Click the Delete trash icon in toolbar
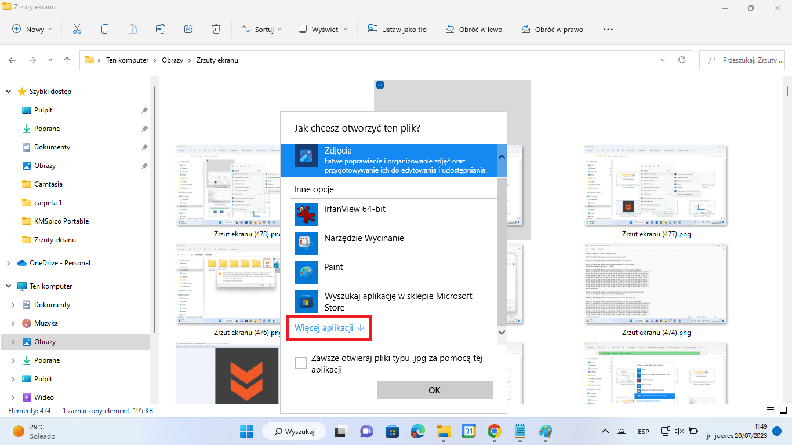Image resolution: width=792 pixels, height=445 pixels. point(216,29)
